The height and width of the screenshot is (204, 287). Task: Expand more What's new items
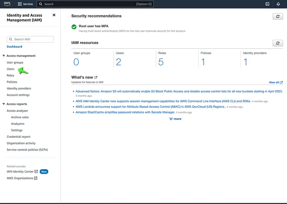[x=175, y=119]
